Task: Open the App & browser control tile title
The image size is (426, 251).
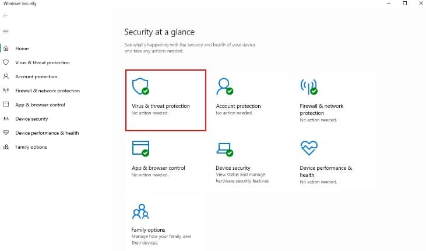Action: pyautogui.click(x=159, y=168)
